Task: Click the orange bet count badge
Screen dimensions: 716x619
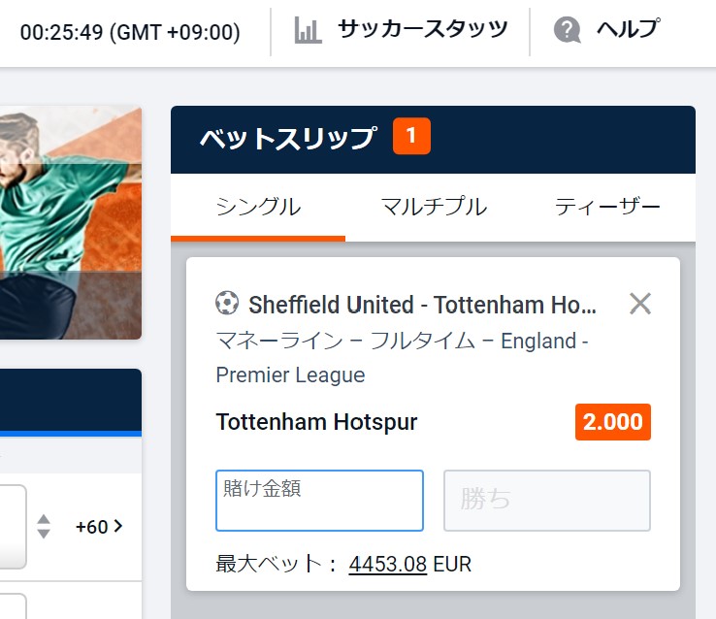Action: 411,137
